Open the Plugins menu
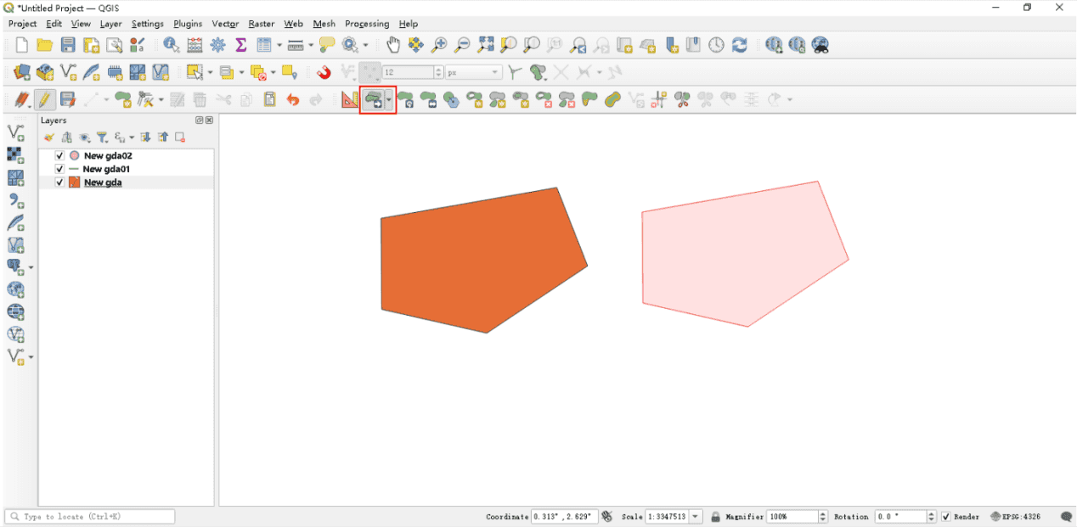The image size is (1077, 527). (x=188, y=24)
